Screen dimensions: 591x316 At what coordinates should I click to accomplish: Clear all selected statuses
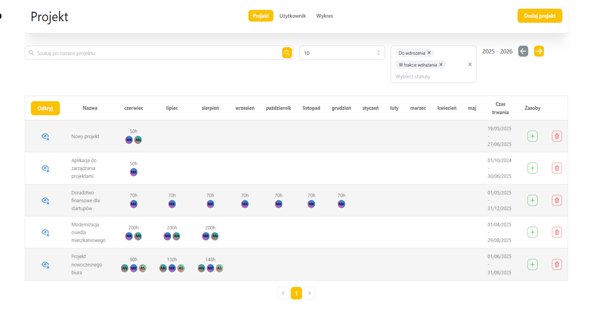[470, 64]
